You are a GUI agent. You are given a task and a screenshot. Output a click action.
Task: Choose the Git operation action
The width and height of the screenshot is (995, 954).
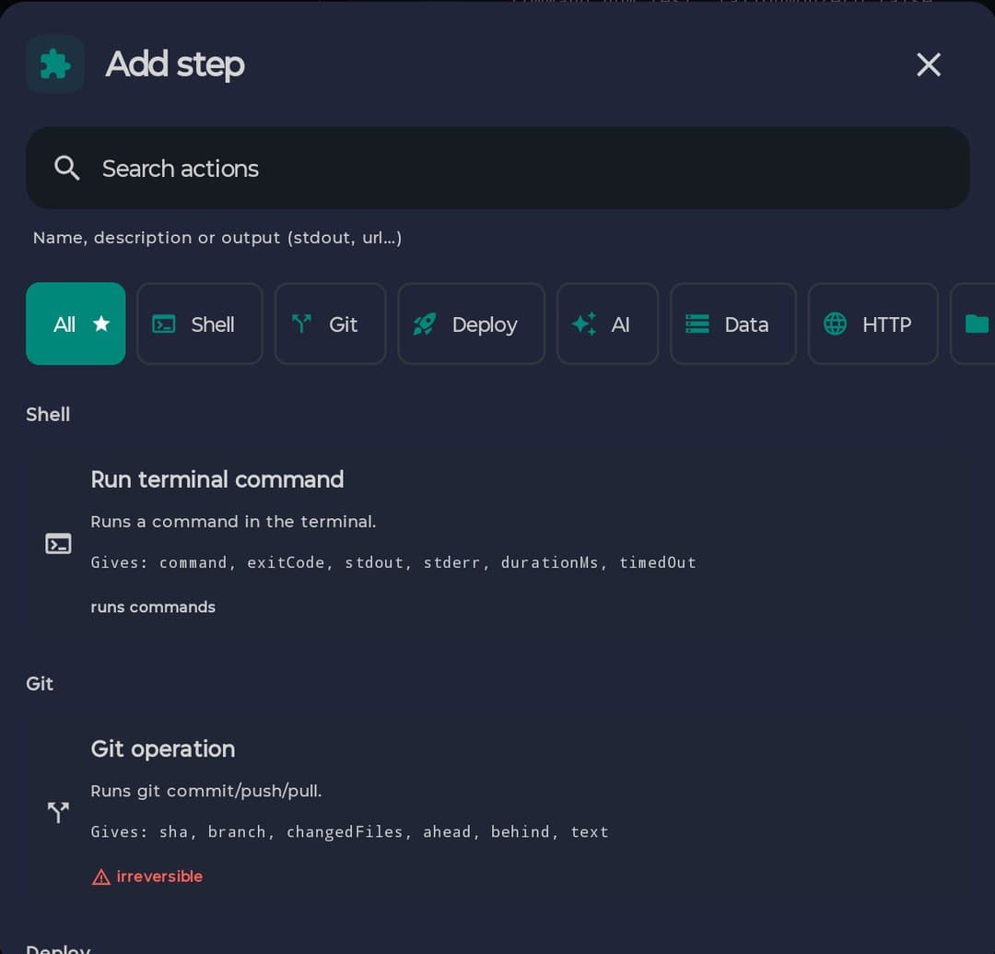[x=497, y=812]
